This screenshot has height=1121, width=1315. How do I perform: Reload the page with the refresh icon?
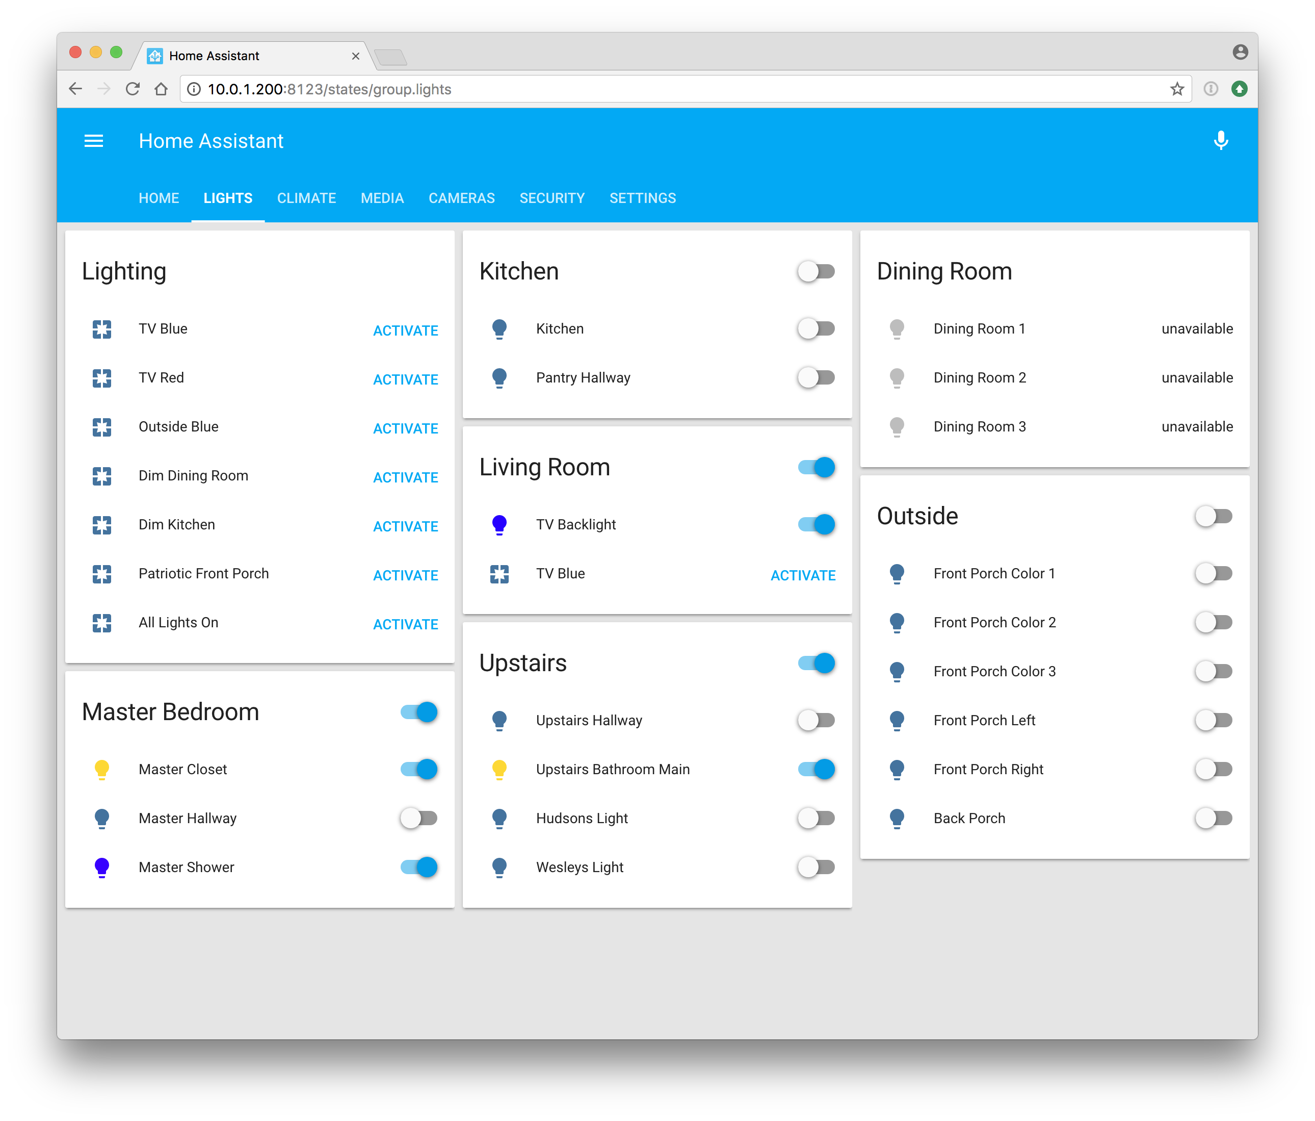click(133, 89)
